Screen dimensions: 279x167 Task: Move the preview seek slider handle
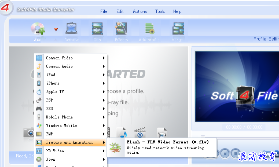(x=203, y=137)
